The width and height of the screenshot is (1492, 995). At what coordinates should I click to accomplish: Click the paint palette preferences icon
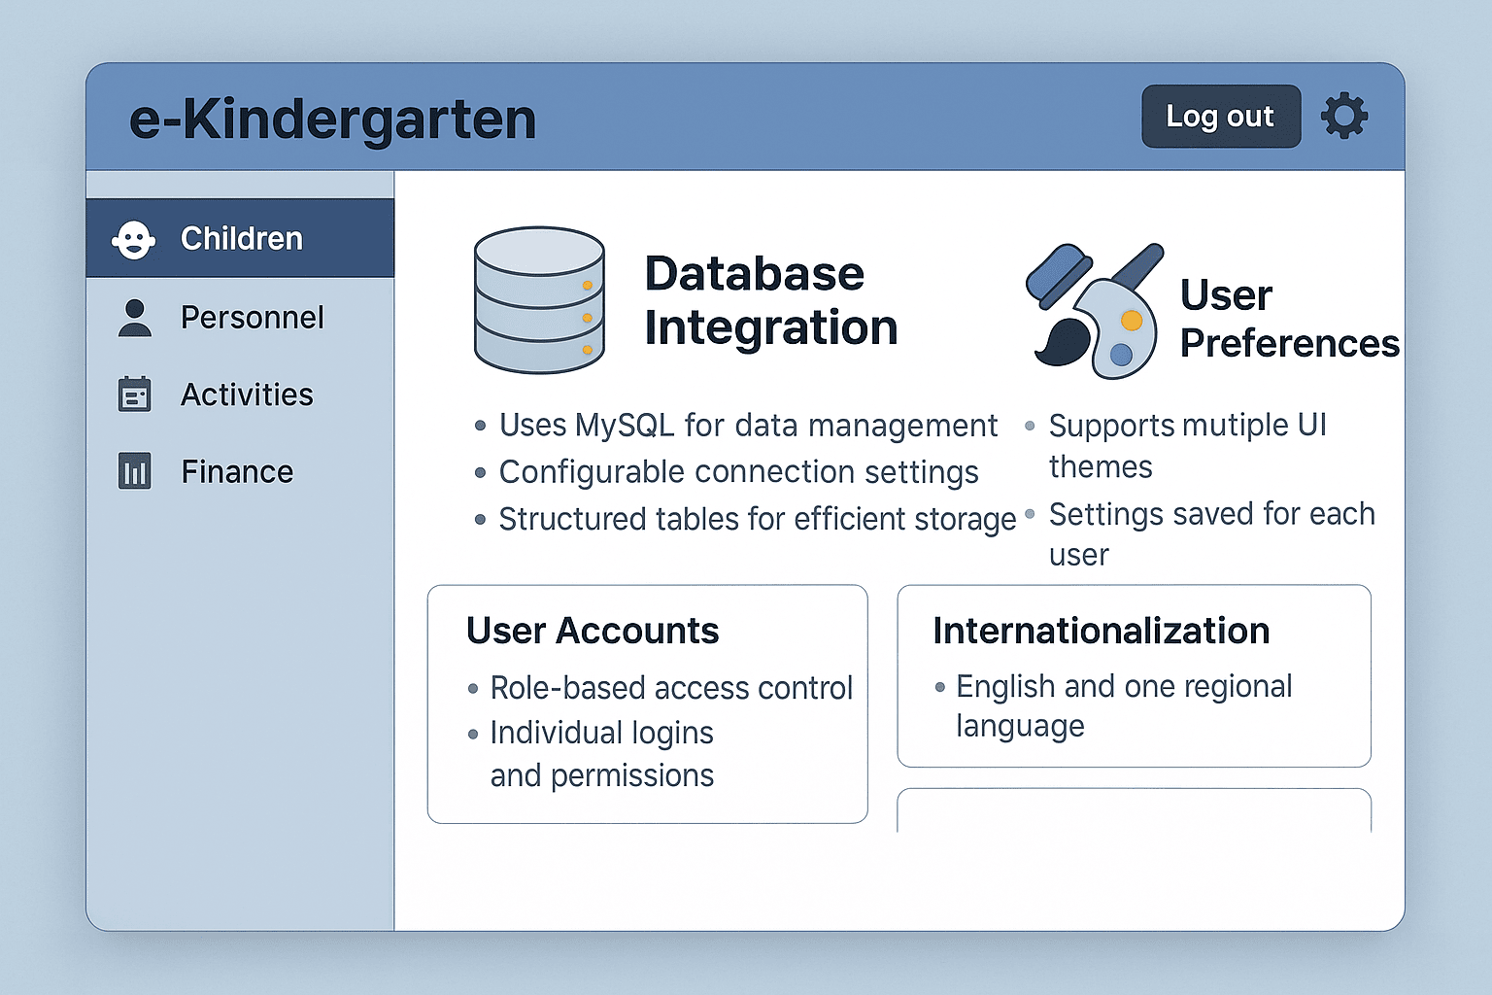1095,311
